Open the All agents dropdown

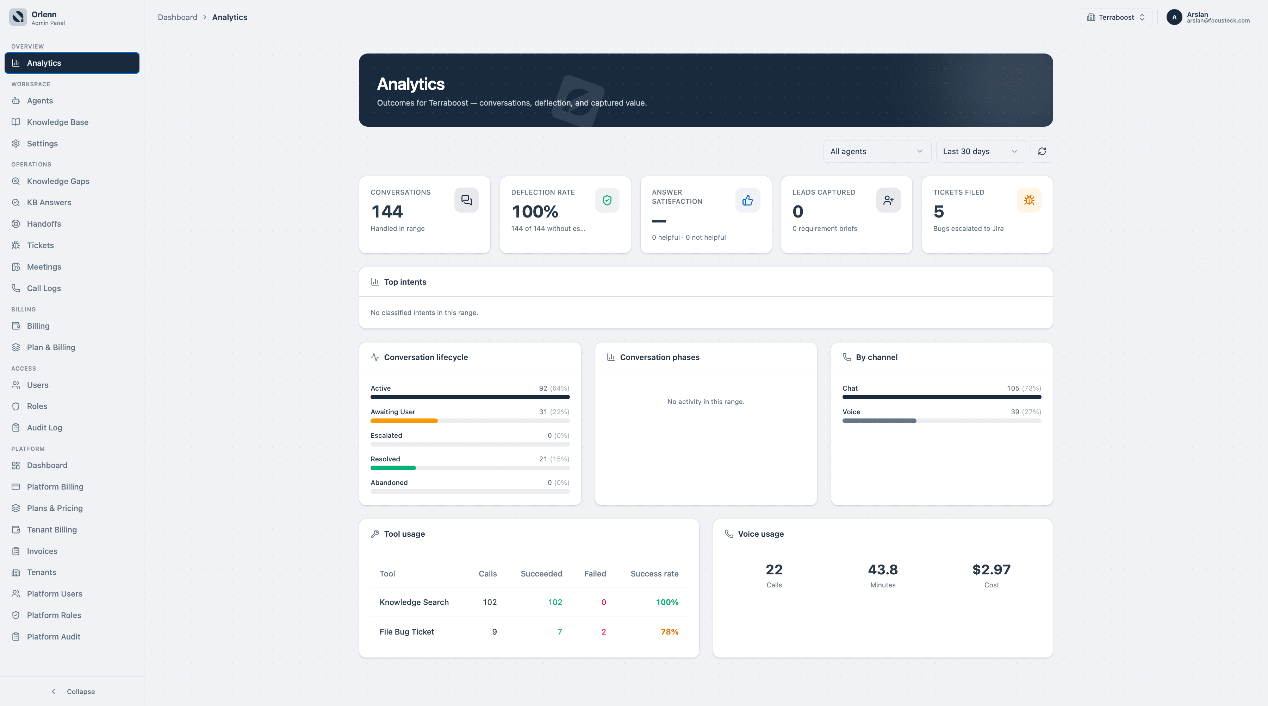pyautogui.click(x=877, y=152)
